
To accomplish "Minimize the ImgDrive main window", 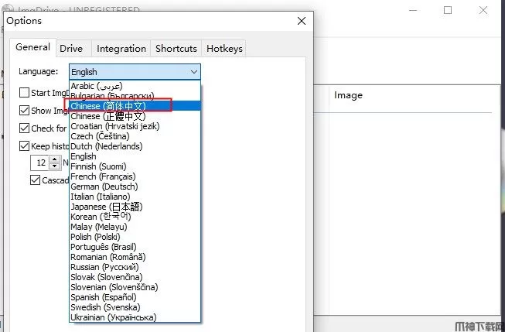I will pos(413,10).
